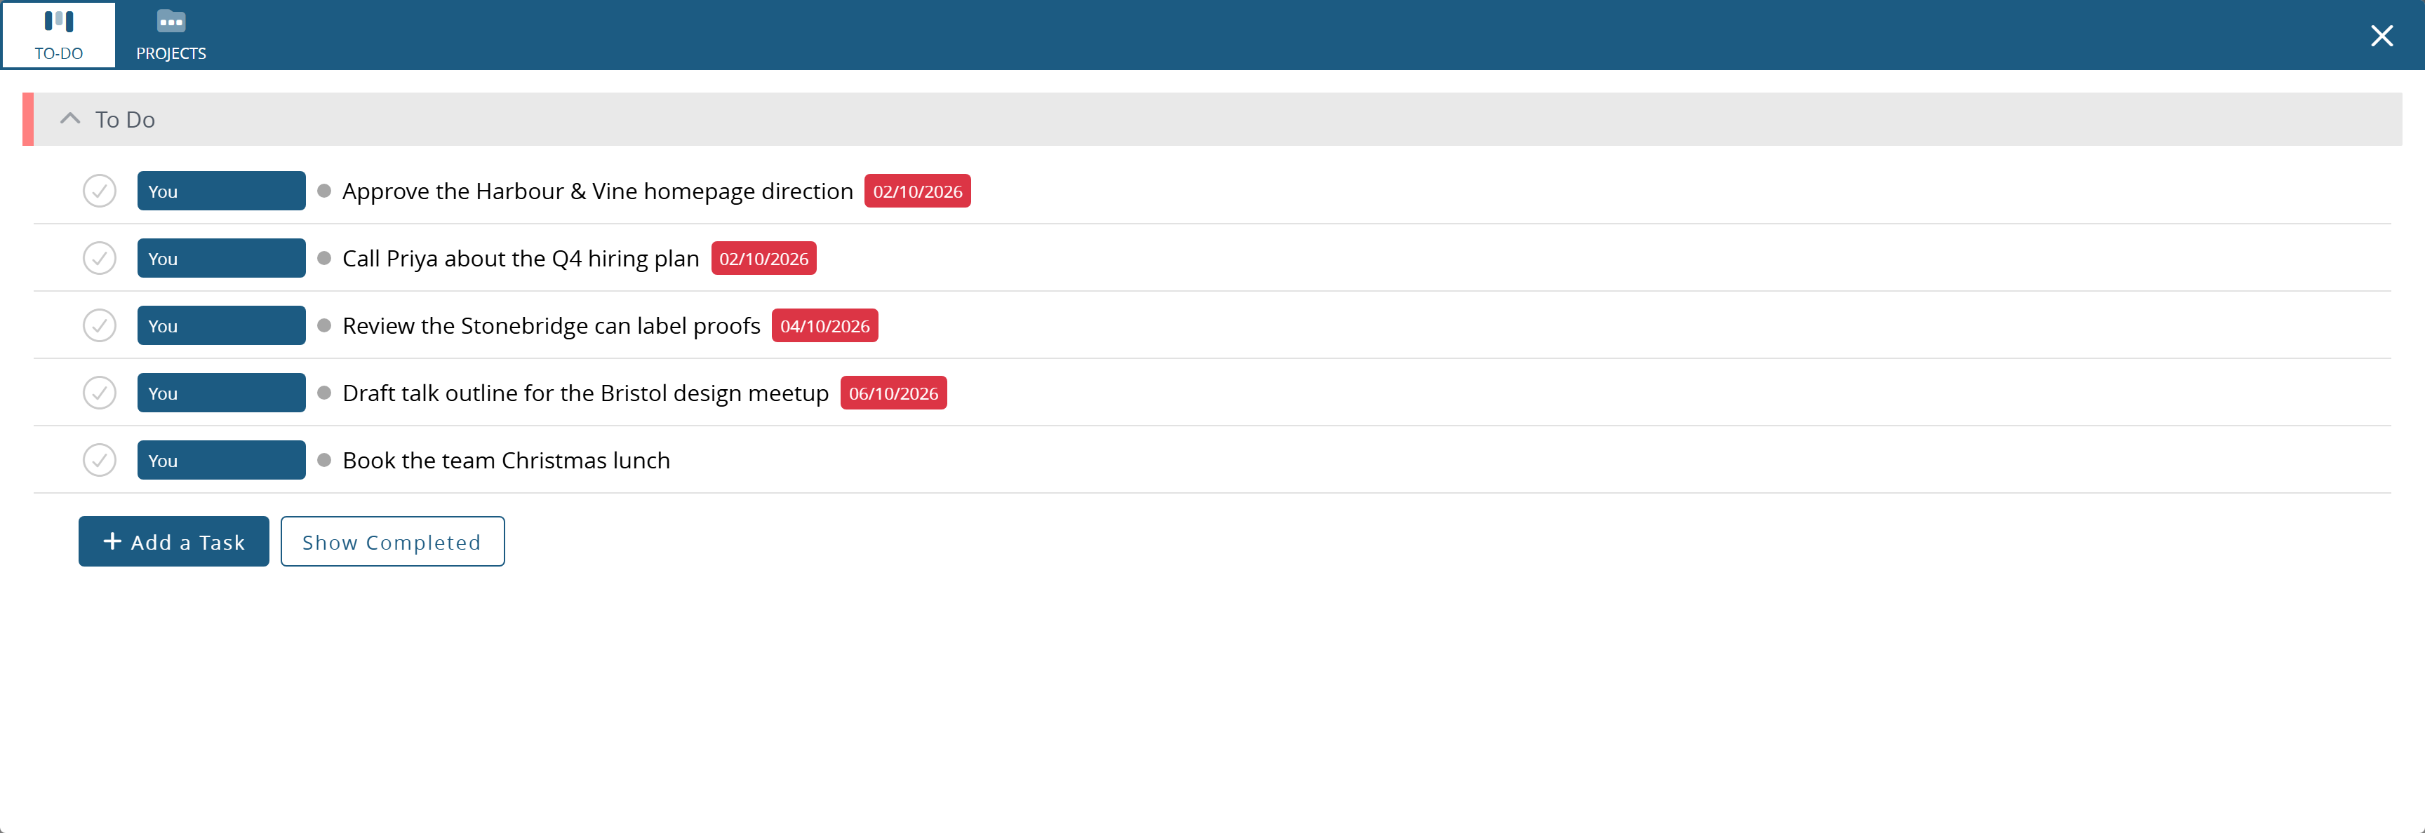Change assignee on Christmas lunch task
This screenshot has width=2425, height=833.
(x=221, y=460)
